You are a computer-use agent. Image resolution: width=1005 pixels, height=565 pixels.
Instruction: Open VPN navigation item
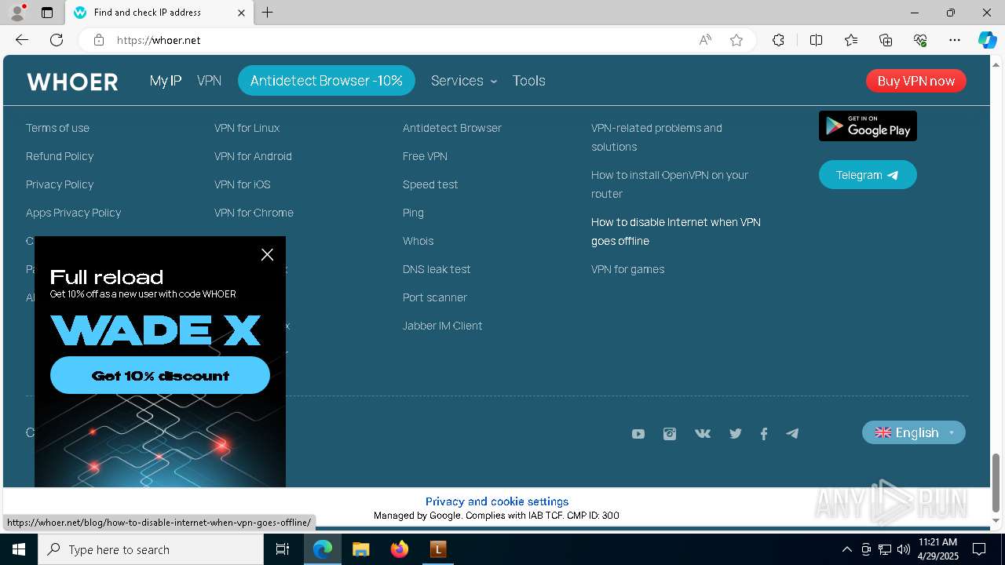209,81
